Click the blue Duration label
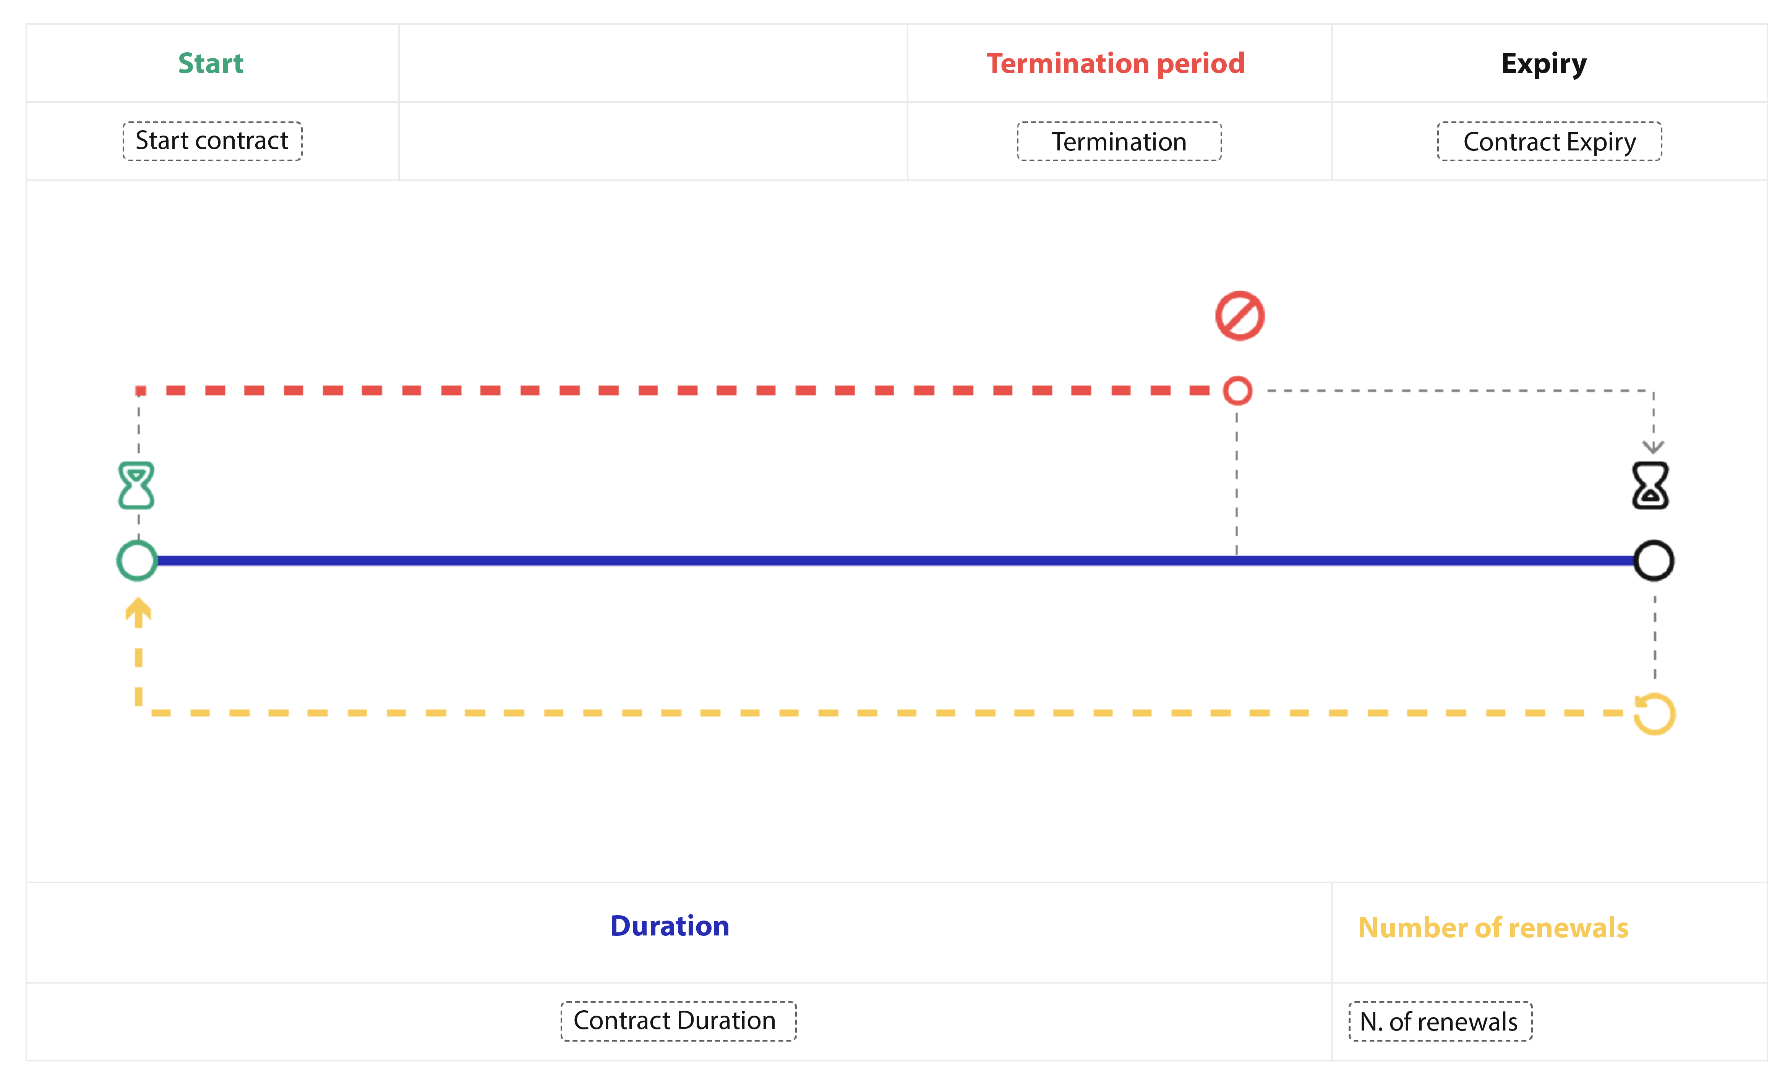This screenshot has height=1092, width=1790. pyautogui.click(x=669, y=926)
